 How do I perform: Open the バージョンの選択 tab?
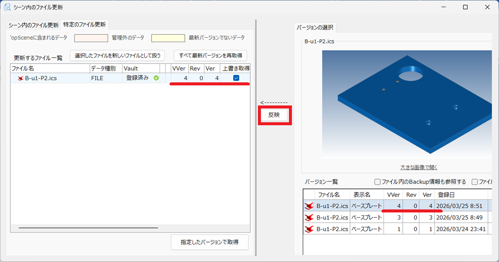[316, 27]
